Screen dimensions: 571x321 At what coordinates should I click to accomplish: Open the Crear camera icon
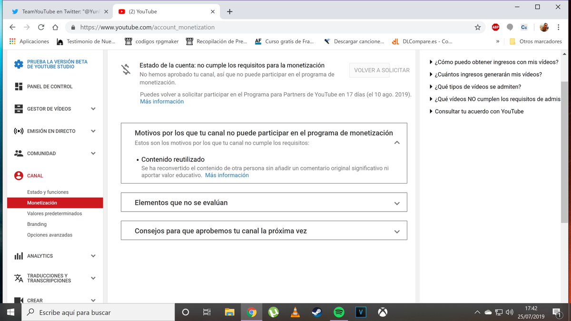point(19,301)
